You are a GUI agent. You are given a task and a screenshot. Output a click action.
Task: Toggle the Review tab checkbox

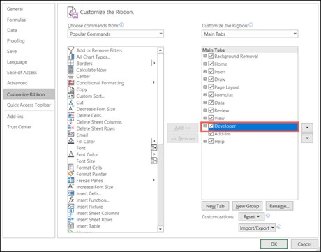tap(211, 110)
